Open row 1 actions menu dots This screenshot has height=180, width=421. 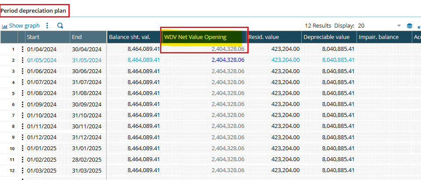pyautogui.click(x=22, y=49)
